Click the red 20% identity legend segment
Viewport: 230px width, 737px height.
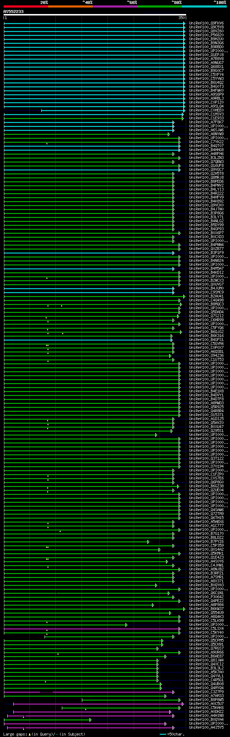[26, 6]
